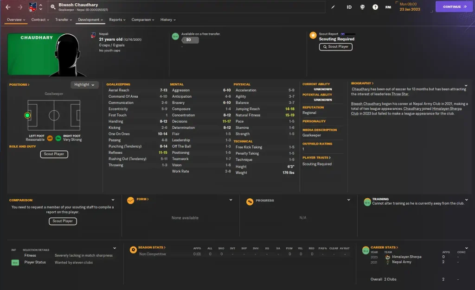This screenshot has width=475, height=290.
Task: Click the $0 transfer value pill
Action: click(x=190, y=40)
